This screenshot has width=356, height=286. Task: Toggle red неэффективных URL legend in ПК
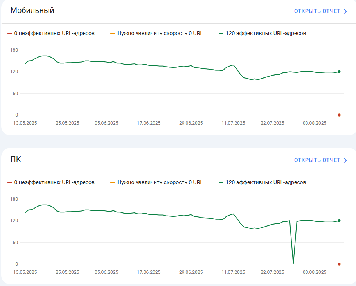pyautogui.click(x=51, y=182)
